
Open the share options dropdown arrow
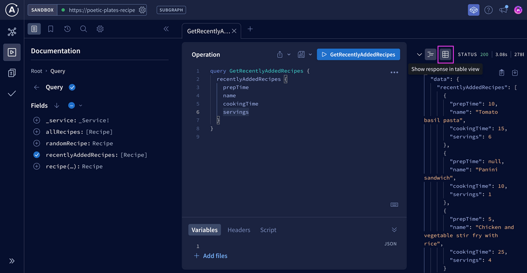click(x=289, y=54)
